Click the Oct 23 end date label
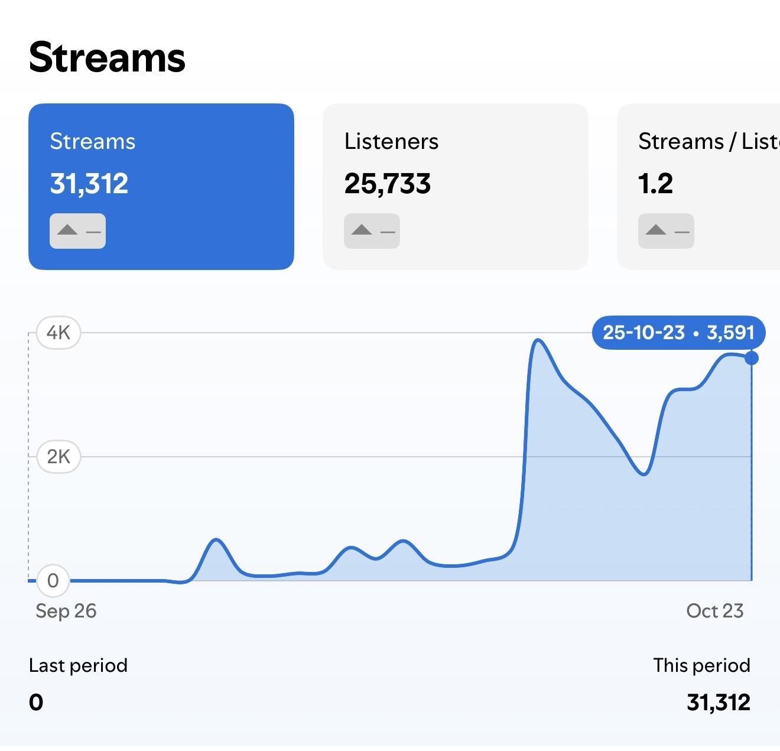Image resolution: width=780 pixels, height=751 pixels. coord(714,611)
